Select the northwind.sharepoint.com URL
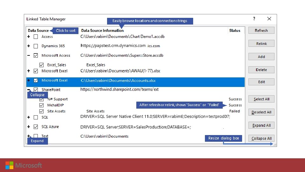 [x=119, y=89]
